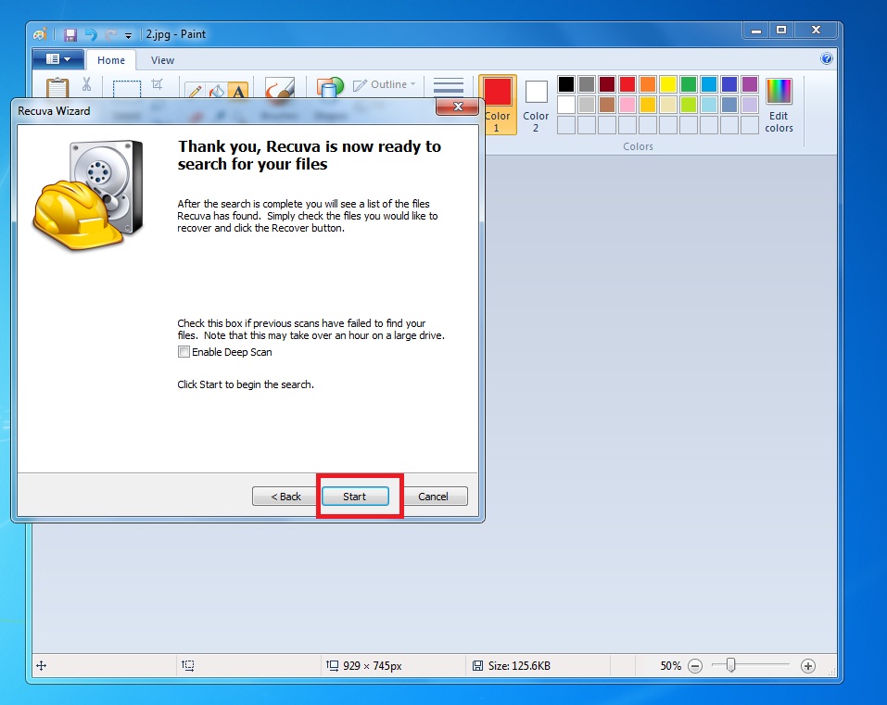This screenshot has height=705, width=887.
Task: Click the Crop icon in Paint
Action: 158,84
